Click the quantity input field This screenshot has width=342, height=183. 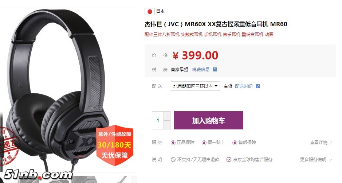tap(158, 120)
